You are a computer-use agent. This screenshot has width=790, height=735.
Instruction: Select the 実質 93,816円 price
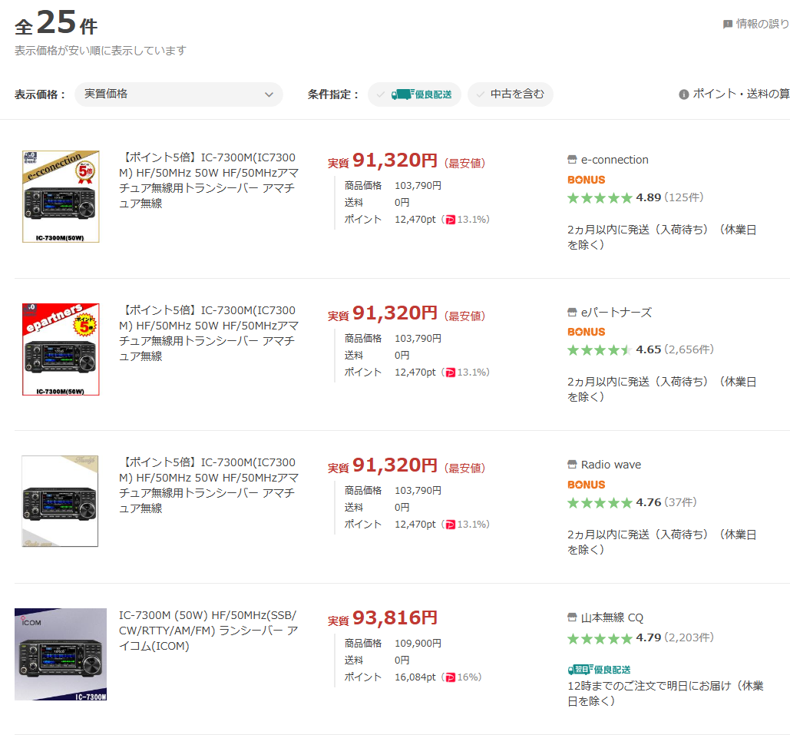[382, 618]
